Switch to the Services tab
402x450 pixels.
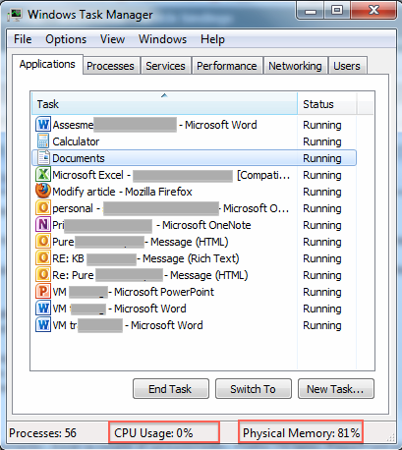[165, 66]
